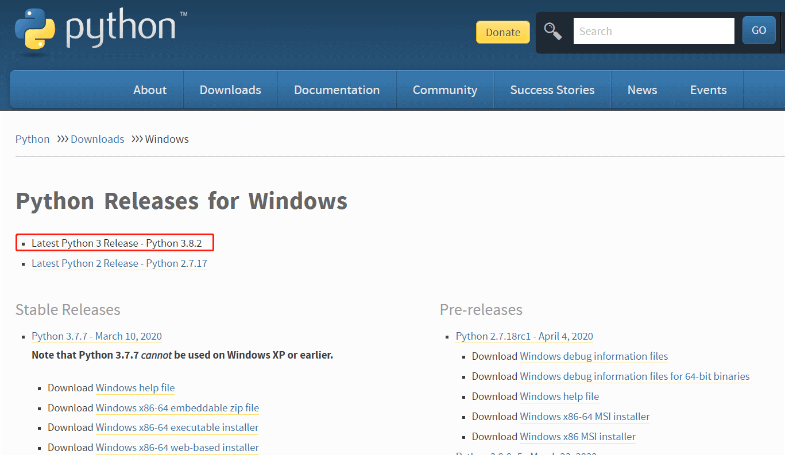Click the Stable Releases heading
The image size is (785, 455).
coord(68,310)
